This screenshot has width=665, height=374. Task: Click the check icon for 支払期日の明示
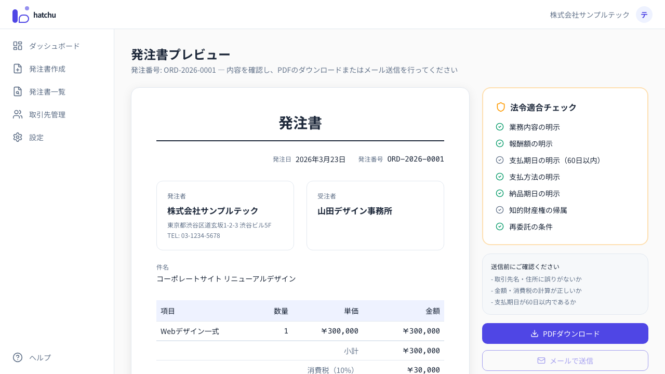500,160
